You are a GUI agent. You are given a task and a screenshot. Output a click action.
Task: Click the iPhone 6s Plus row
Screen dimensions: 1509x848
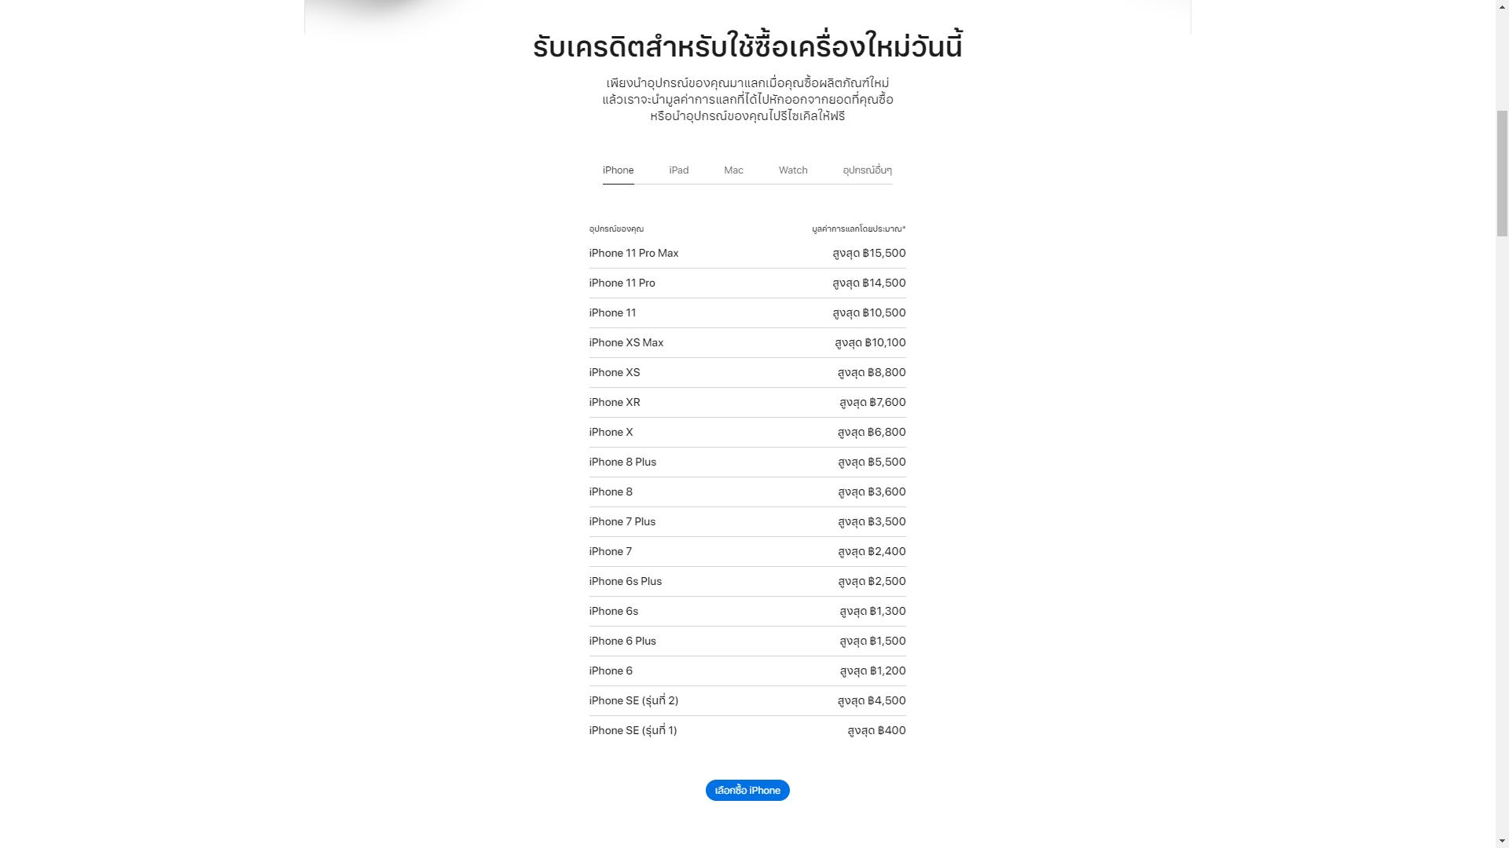747,582
